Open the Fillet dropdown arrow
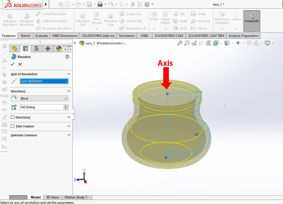Image resolution: width=283 pixels, height=204 pixels. coord(154,29)
